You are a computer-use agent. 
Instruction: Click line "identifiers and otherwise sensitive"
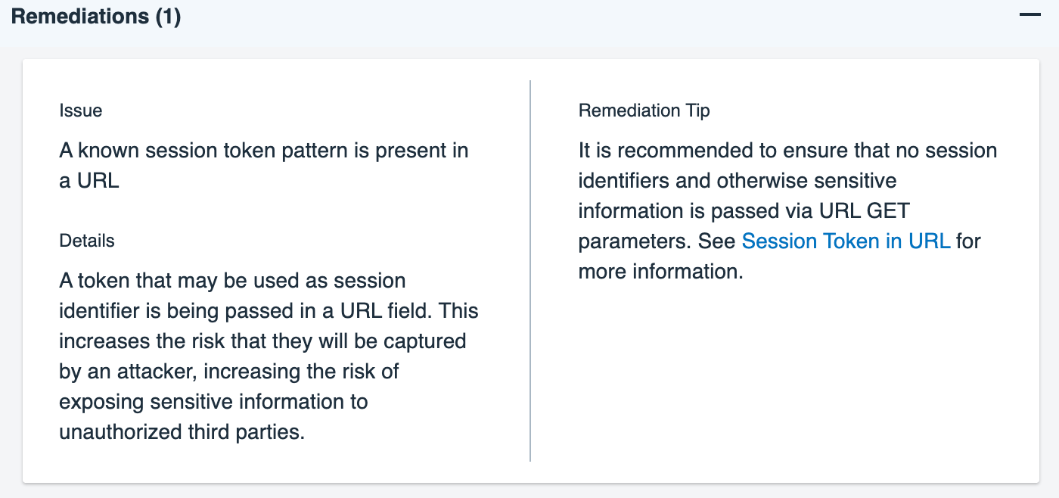click(x=738, y=181)
